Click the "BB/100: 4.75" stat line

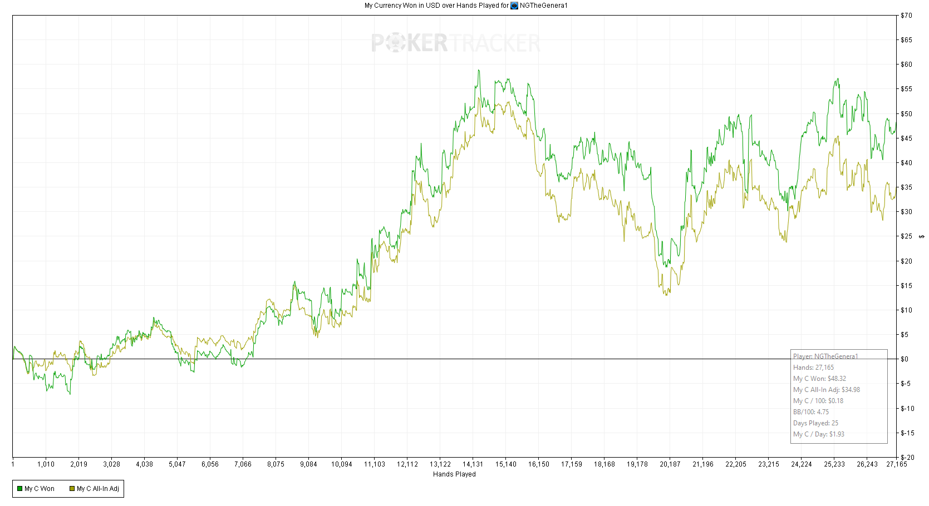click(811, 412)
